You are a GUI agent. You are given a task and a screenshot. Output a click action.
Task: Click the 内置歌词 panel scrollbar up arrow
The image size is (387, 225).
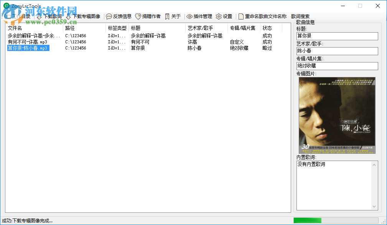pos(374,164)
